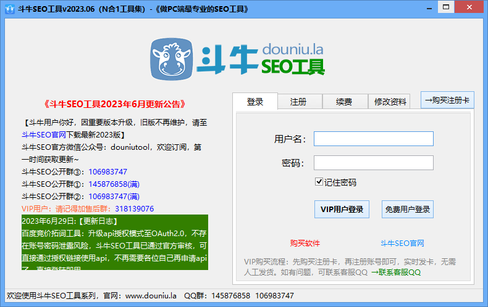Click group ① number 145876858(满)
Screen dimensions: 488x307
point(114,184)
